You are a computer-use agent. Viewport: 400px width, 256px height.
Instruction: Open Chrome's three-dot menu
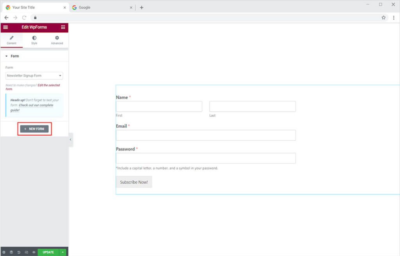[393, 18]
